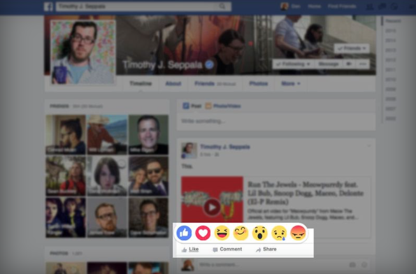Click the Facebook logo in top bar

[48, 6]
